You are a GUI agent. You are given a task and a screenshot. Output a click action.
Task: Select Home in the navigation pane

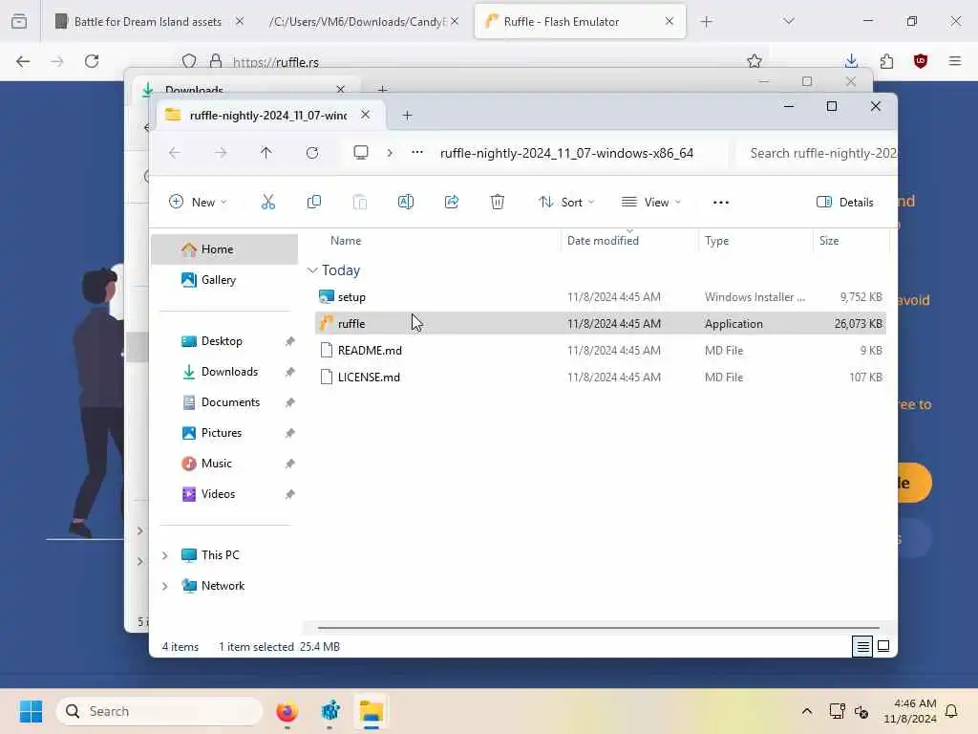pos(224,249)
